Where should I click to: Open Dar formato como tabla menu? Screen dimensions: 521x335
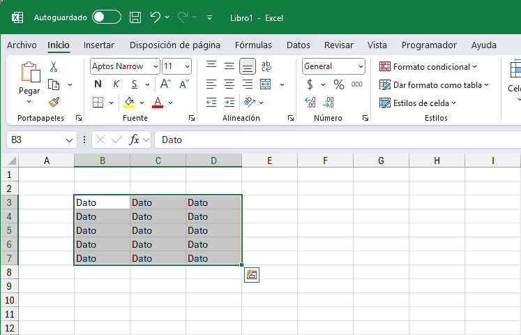click(x=434, y=85)
